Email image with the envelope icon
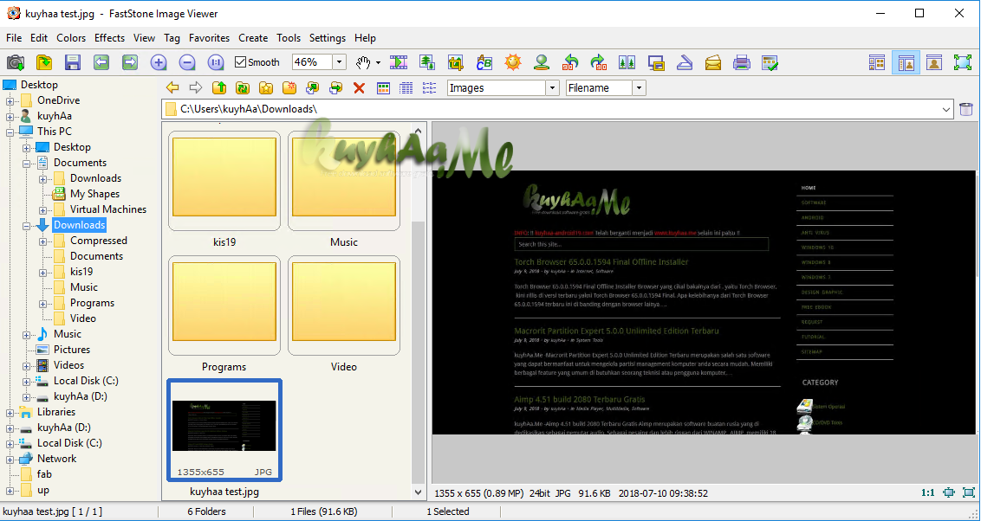 point(712,61)
